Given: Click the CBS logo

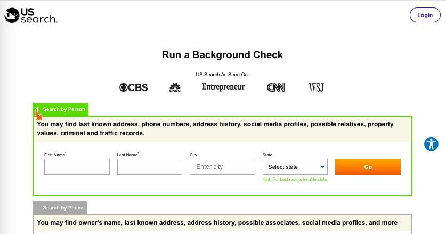Looking at the screenshot, I should (133, 87).
